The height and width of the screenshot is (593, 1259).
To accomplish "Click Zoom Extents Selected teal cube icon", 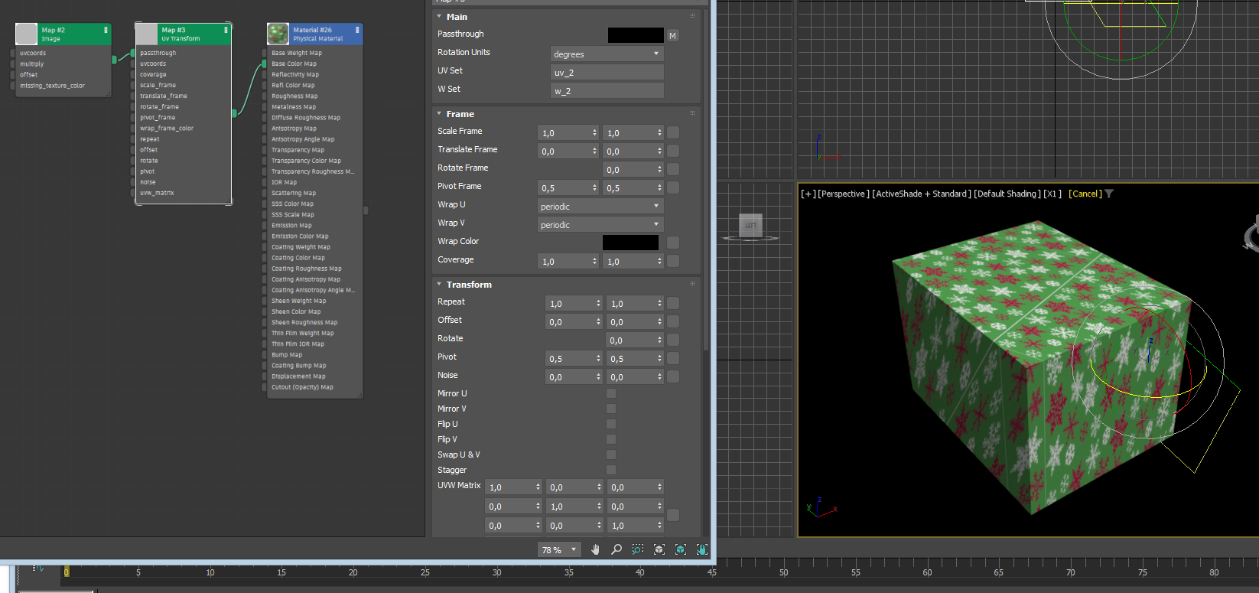I will tap(681, 549).
